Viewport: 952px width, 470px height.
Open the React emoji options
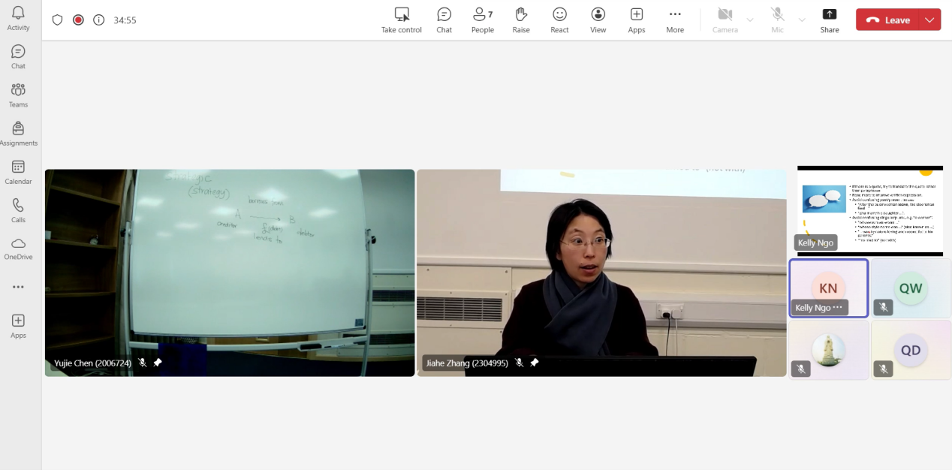pos(559,20)
